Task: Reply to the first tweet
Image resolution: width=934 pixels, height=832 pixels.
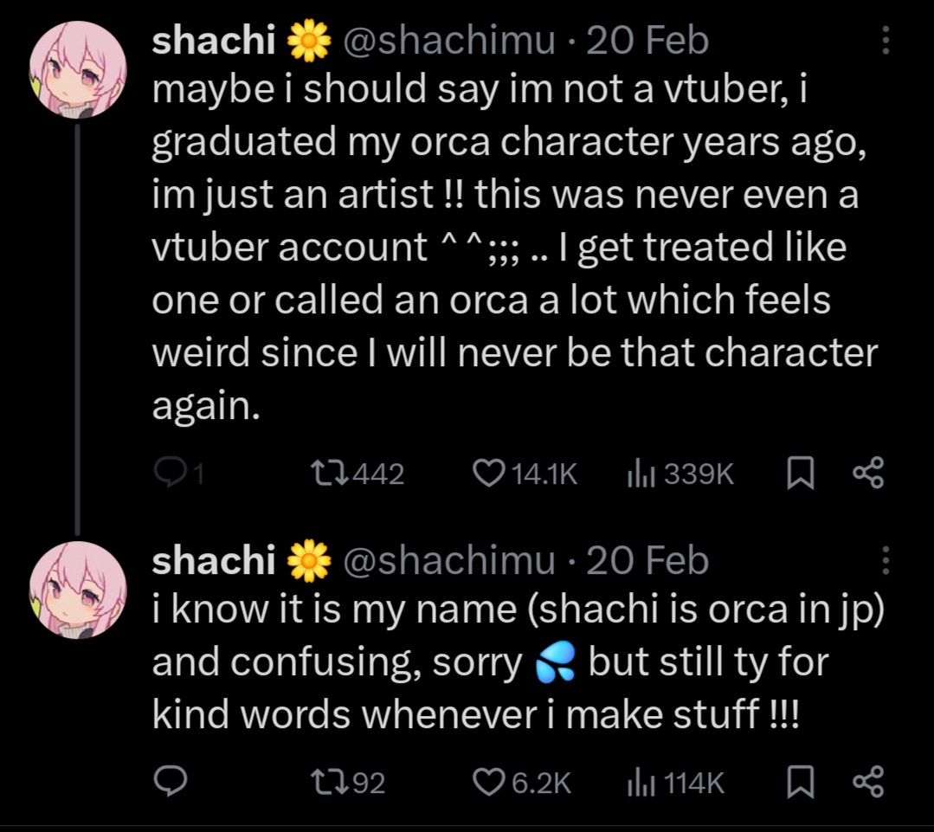Action: tap(167, 473)
